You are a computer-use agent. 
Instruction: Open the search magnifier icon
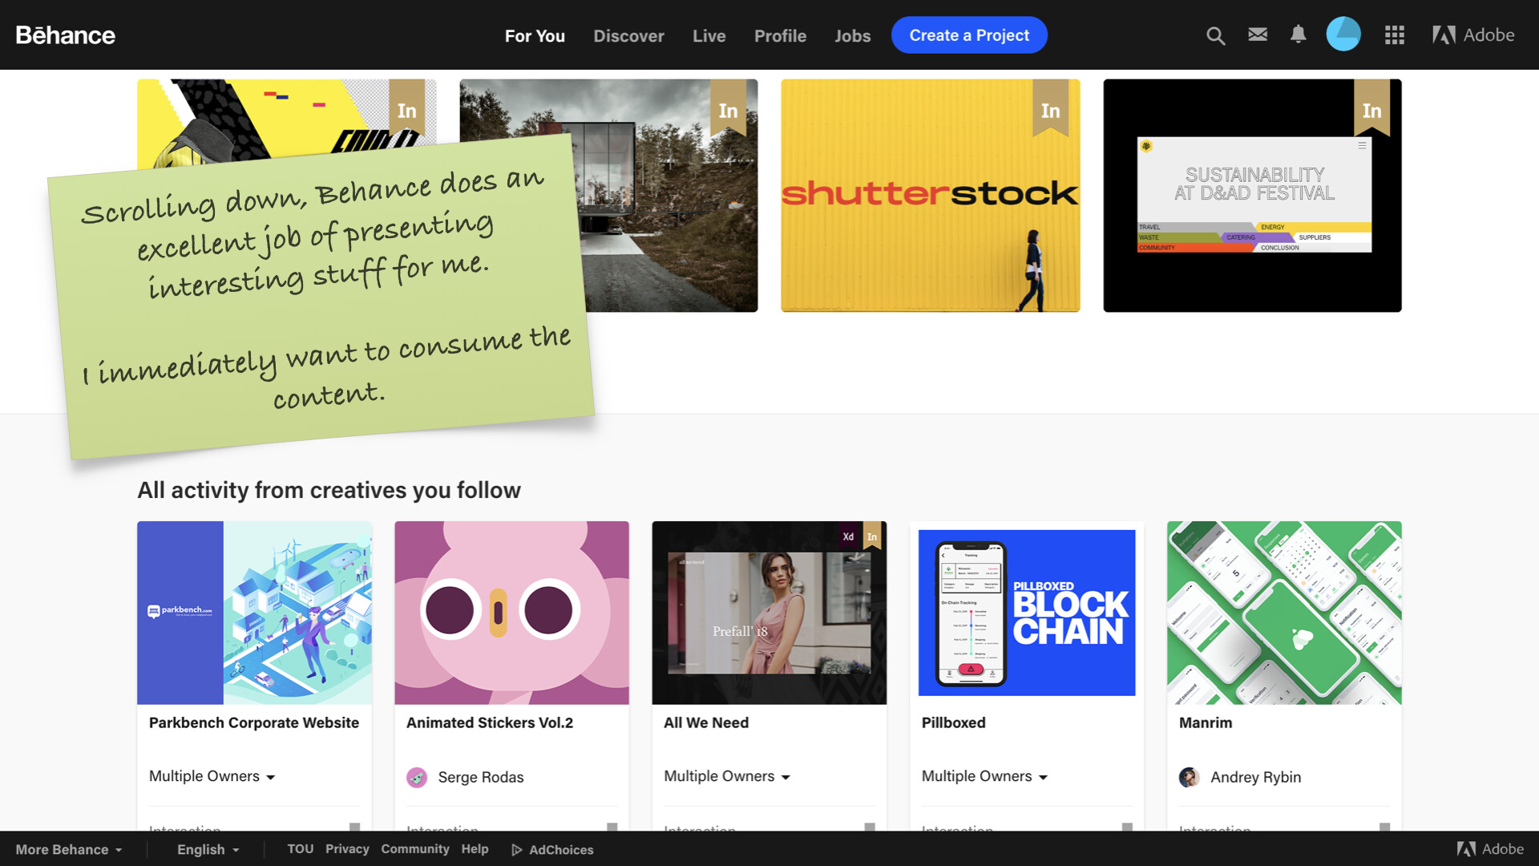[x=1215, y=35]
